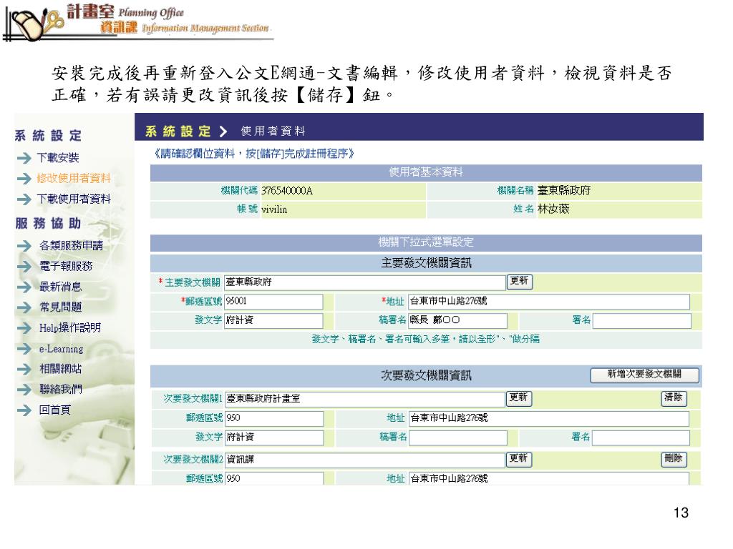Click the arrow icon beside 常見問題
The image size is (733, 549).
pyautogui.click(x=24, y=307)
